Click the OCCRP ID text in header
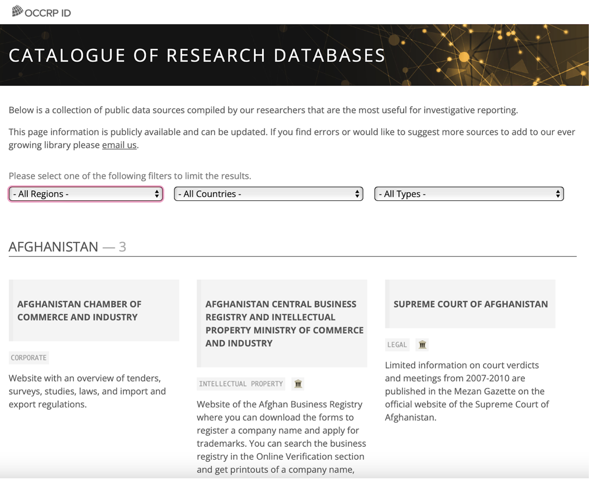The image size is (591, 480). [x=48, y=13]
